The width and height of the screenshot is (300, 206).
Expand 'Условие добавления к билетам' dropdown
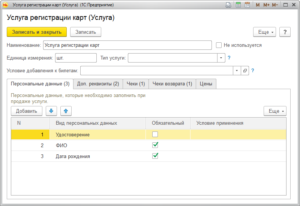point(237,70)
